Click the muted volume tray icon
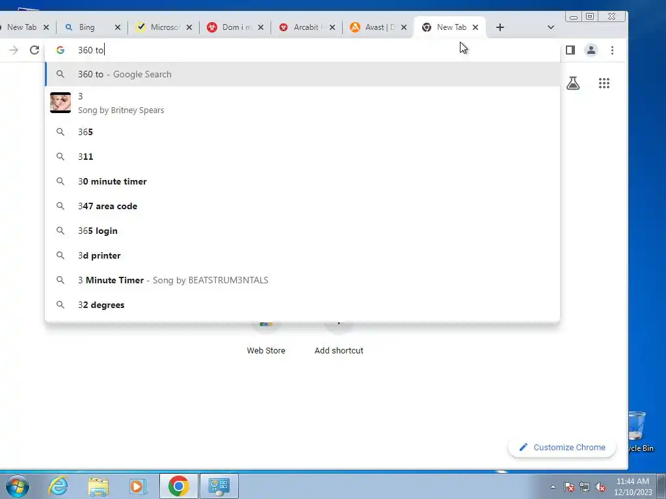 600,487
